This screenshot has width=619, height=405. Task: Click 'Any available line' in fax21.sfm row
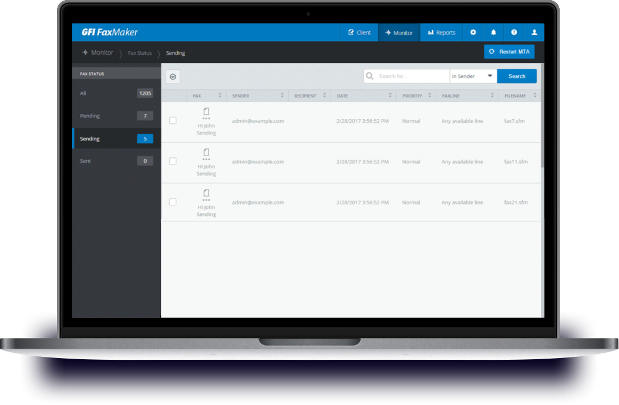[462, 202]
